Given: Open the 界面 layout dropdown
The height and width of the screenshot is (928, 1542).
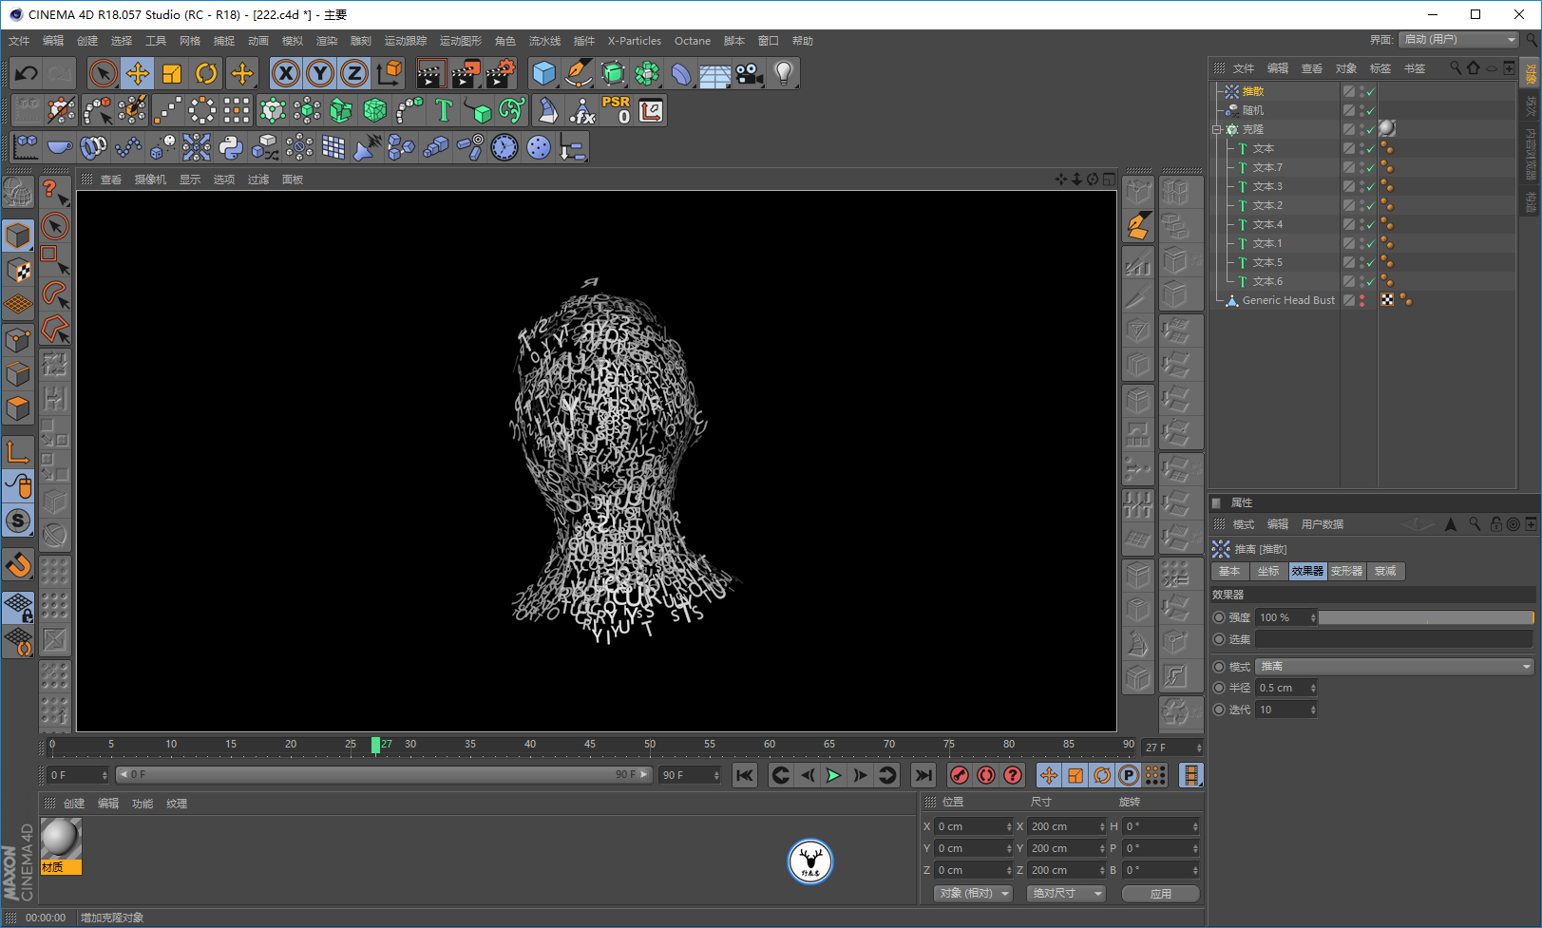Looking at the screenshot, I should (x=1458, y=40).
